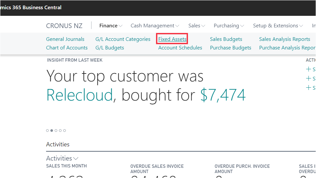Expand the Cash Management menu
The width and height of the screenshot is (316, 178).
click(155, 26)
